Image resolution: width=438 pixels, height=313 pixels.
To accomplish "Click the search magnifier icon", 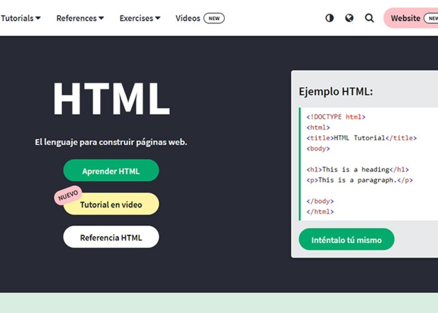I will click(x=369, y=18).
